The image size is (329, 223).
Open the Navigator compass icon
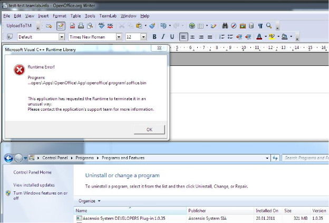pos(234,26)
